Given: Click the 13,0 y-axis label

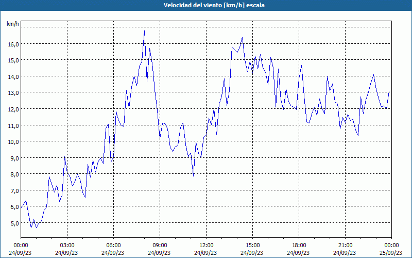Looking at the screenshot, I should 13,93.
